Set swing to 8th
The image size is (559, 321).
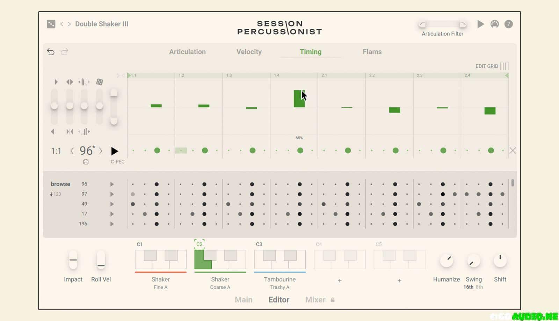[479, 287]
